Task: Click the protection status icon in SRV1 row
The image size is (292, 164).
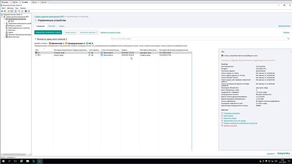Action: [102, 55]
